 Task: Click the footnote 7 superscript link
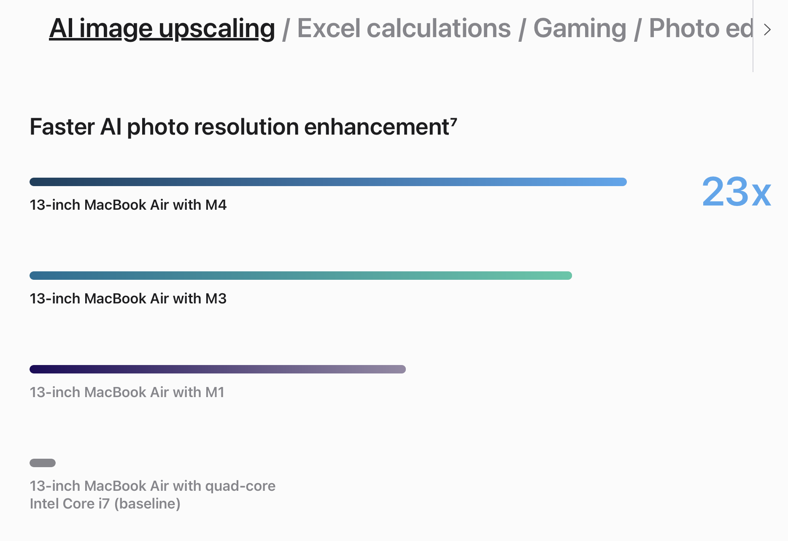tap(453, 122)
